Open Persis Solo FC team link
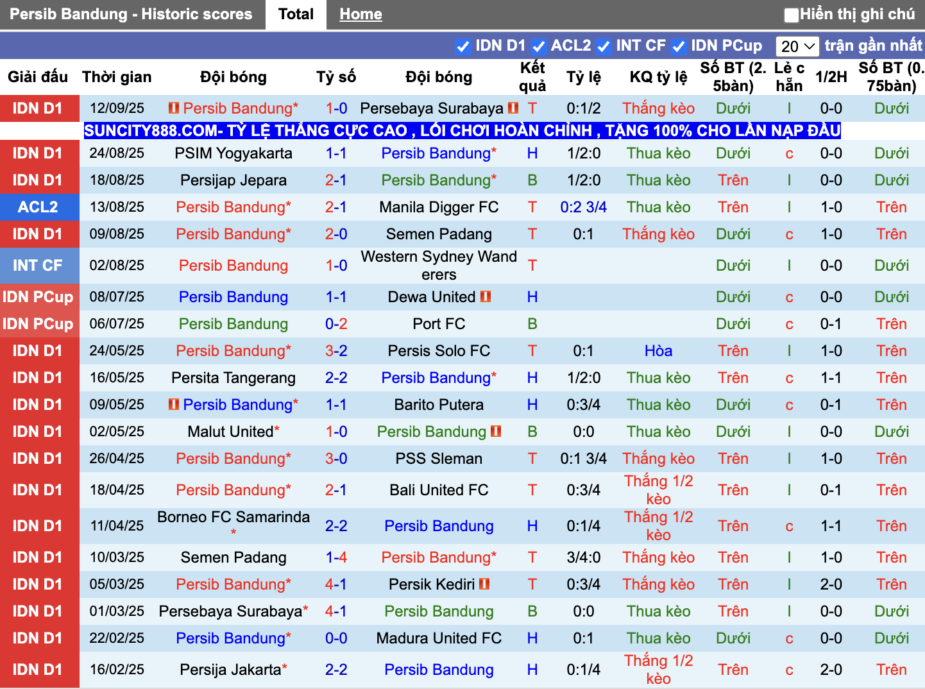The height and width of the screenshot is (689, 925). coord(439,351)
